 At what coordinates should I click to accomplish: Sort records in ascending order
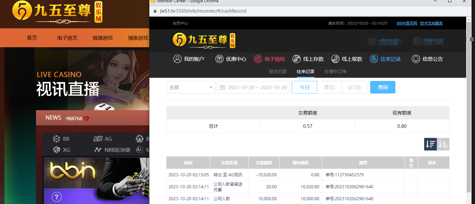[x=443, y=144]
